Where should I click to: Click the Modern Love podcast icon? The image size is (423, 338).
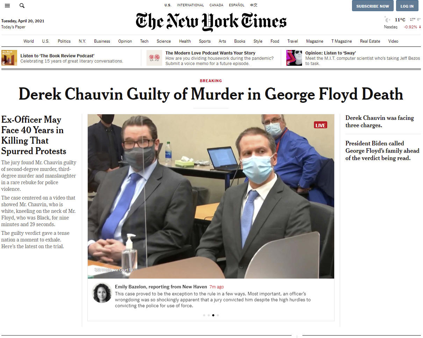[x=154, y=58]
